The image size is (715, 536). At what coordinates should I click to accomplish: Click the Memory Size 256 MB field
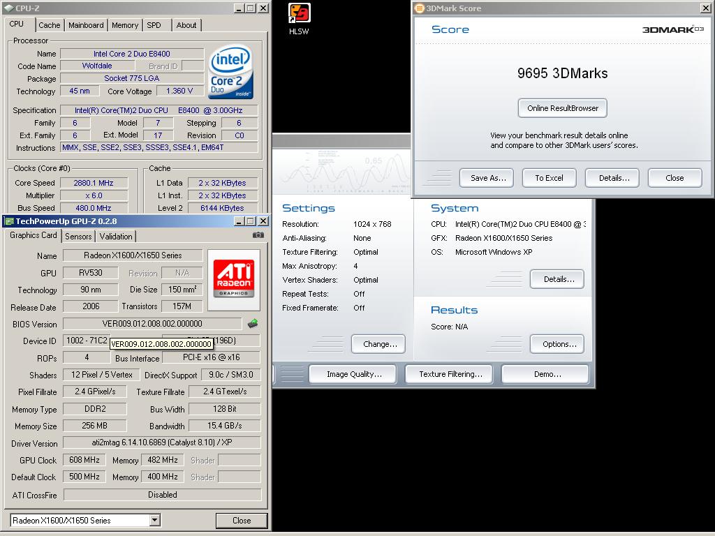tap(95, 426)
